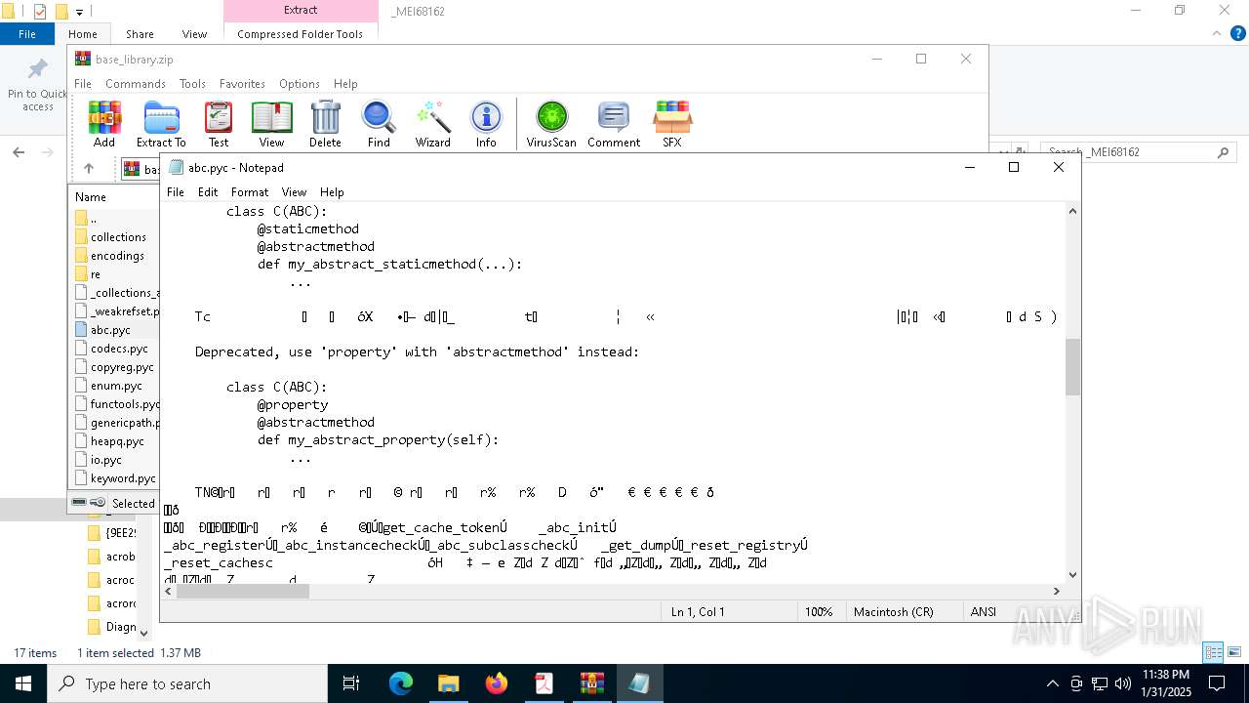This screenshot has height=703, width=1249.
Task: Click the Explorer search field
Action: (1138, 152)
